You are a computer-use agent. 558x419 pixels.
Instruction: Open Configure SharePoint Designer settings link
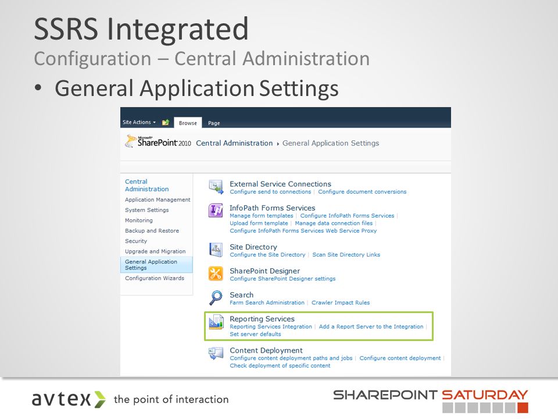[x=282, y=279]
